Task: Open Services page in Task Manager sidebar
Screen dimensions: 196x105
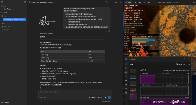Action: coord(126,93)
